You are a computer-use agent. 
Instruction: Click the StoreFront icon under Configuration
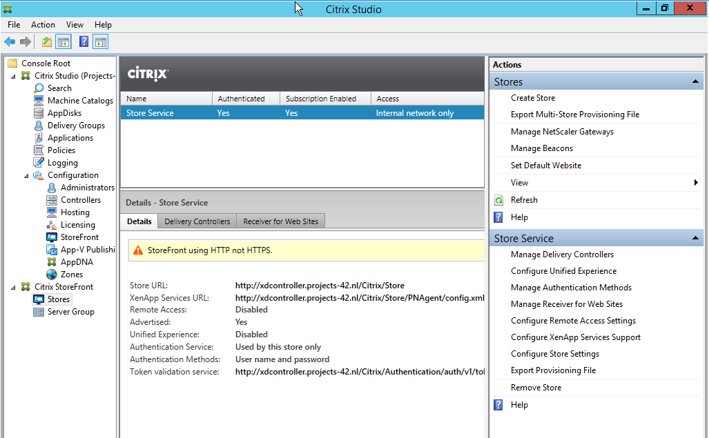point(52,237)
